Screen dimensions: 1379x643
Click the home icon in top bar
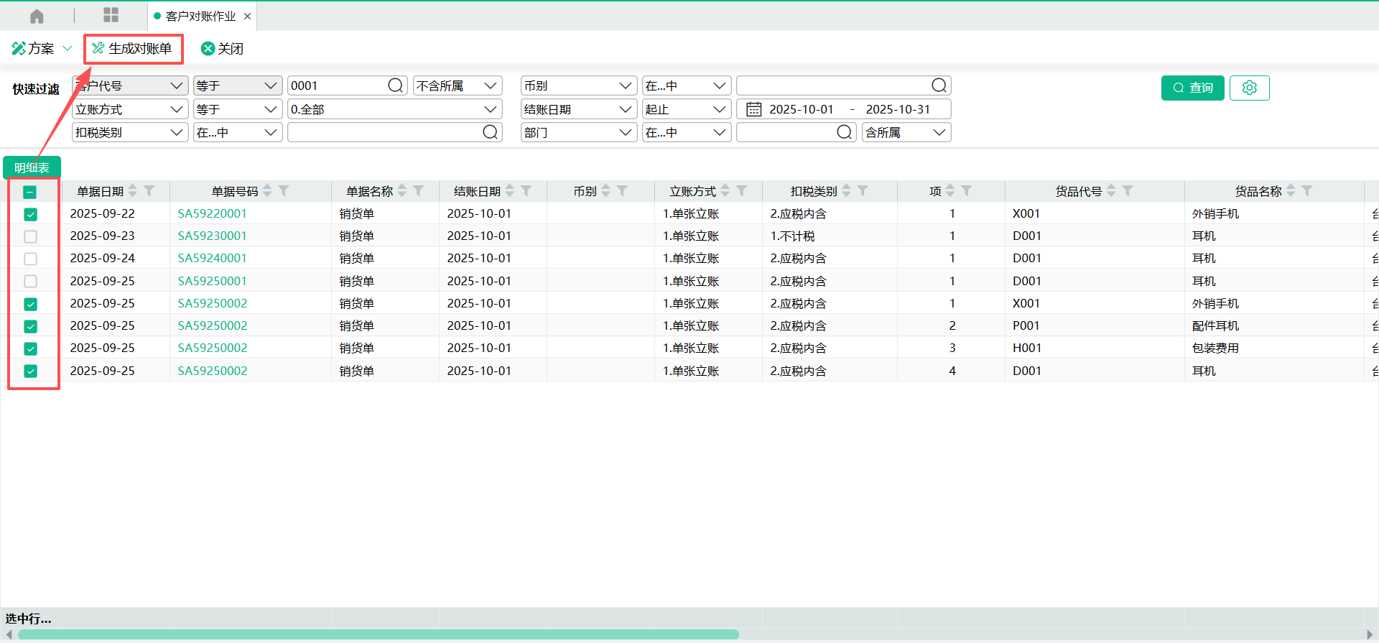tap(37, 16)
